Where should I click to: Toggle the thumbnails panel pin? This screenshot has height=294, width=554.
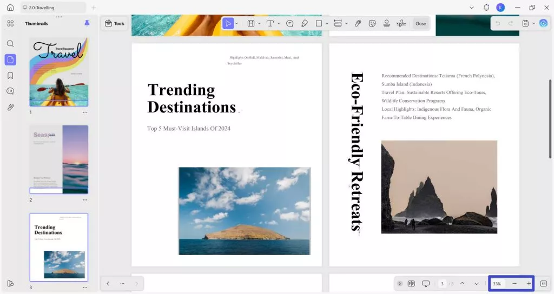(x=87, y=23)
